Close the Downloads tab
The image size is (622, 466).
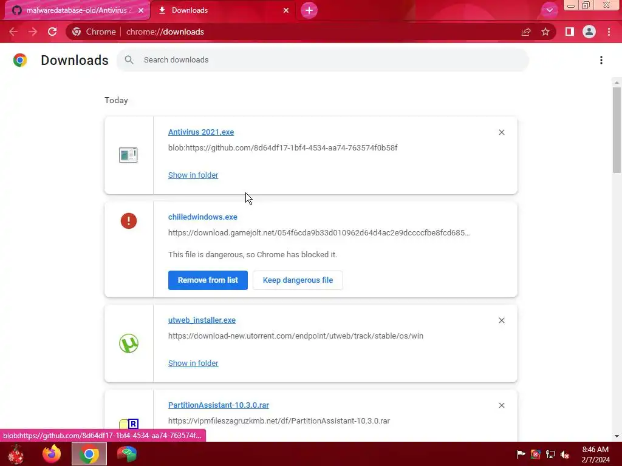286,10
